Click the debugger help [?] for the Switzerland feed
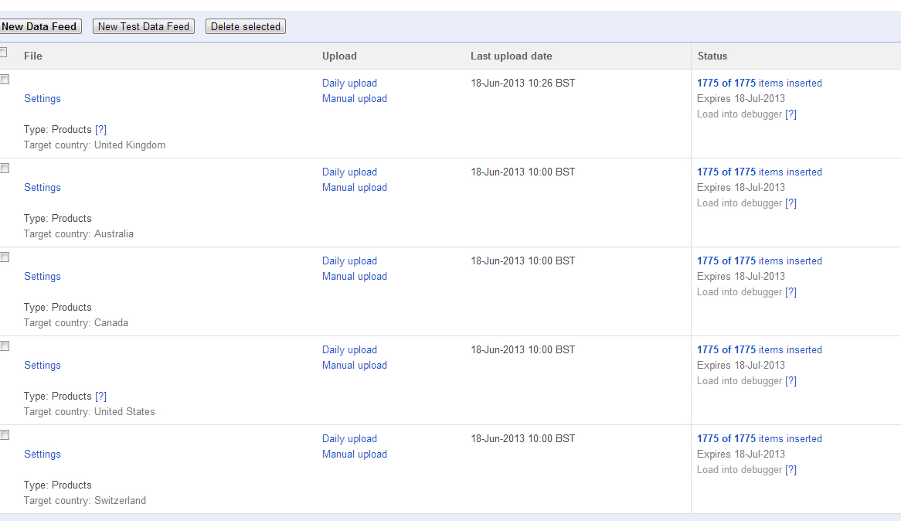This screenshot has height=521, width=901. [x=790, y=470]
